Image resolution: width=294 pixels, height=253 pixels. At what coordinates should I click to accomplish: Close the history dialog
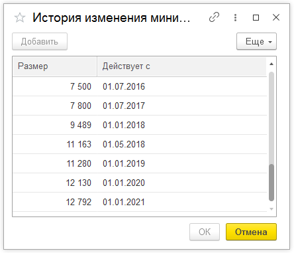[x=276, y=17]
